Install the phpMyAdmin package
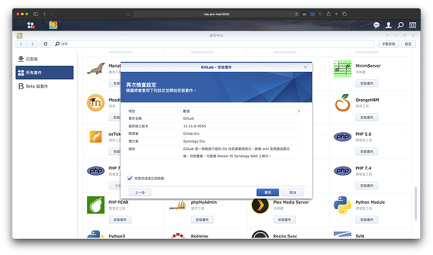433x255 pixels. click(202, 220)
